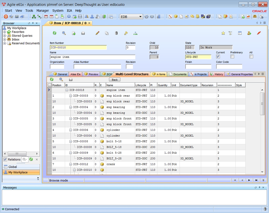Click the search icon in structure tab toolbar
Viewport: 269px width, 213px height.
tap(61, 79)
